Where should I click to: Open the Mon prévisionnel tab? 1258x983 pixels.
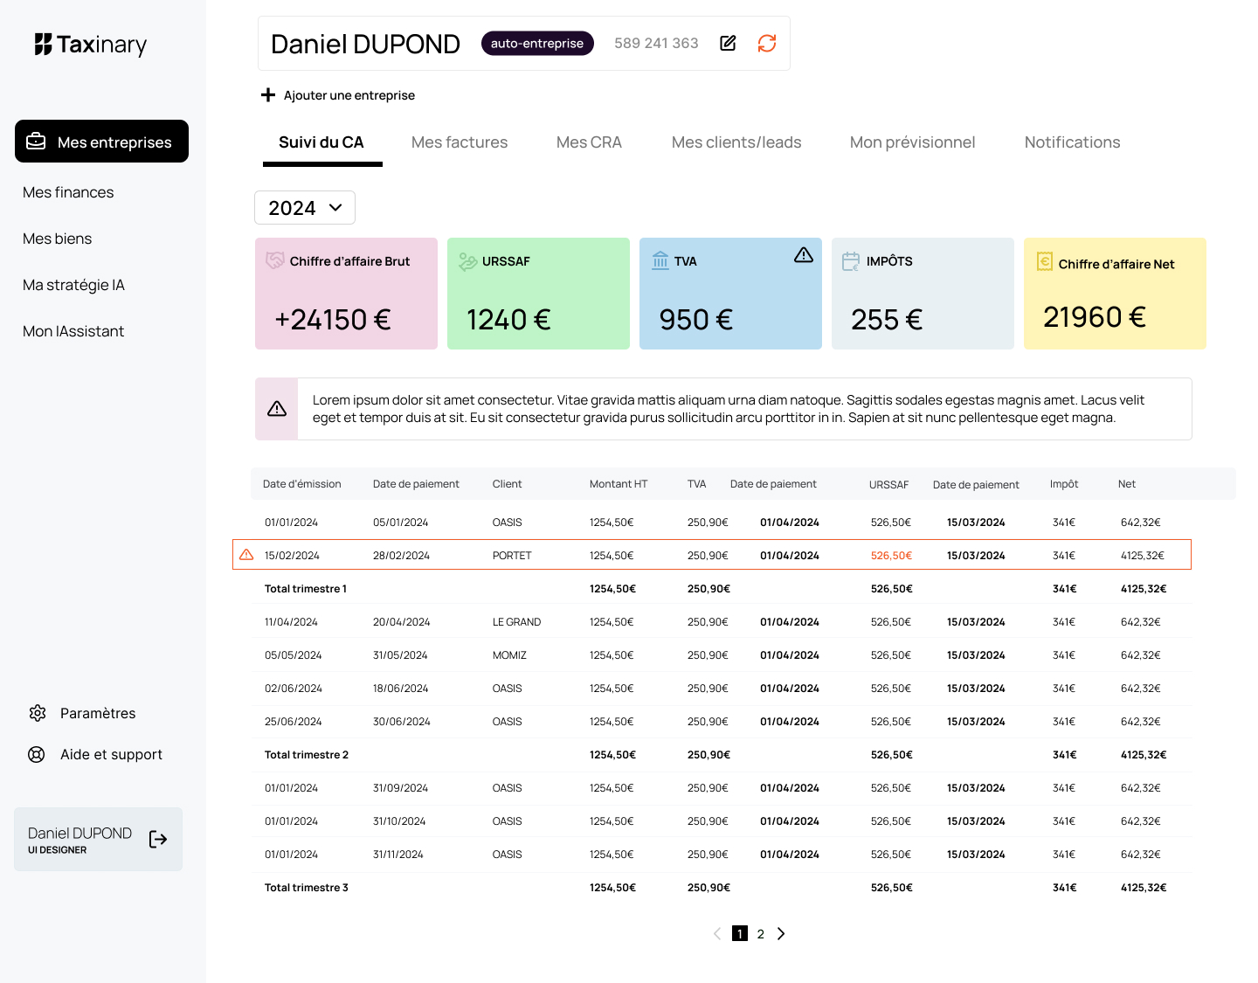pyautogui.click(x=912, y=142)
